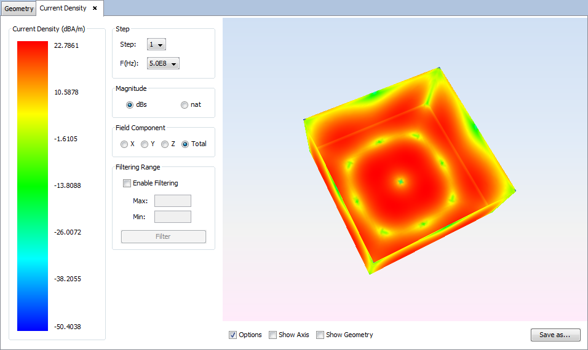Click the Min filter input field
The image size is (588, 350).
(172, 217)
